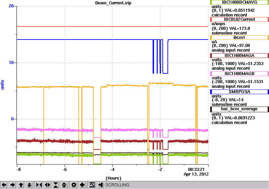Zoom in the time axis (inward triangles)
The height and width of the screenshot is (189, 269).
39,185
